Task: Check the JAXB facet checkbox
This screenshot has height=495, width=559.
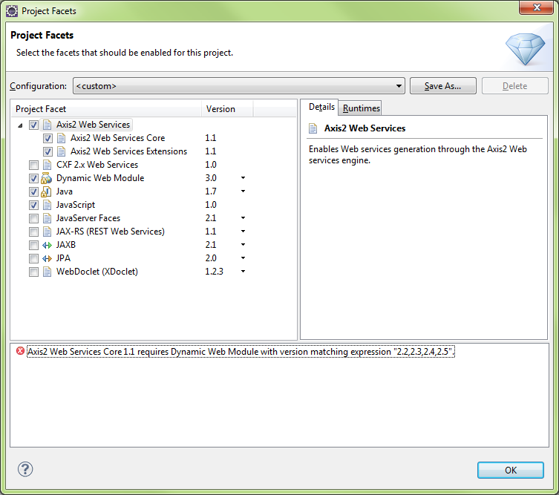Action: pyautogui.click(x=33, y=245)
